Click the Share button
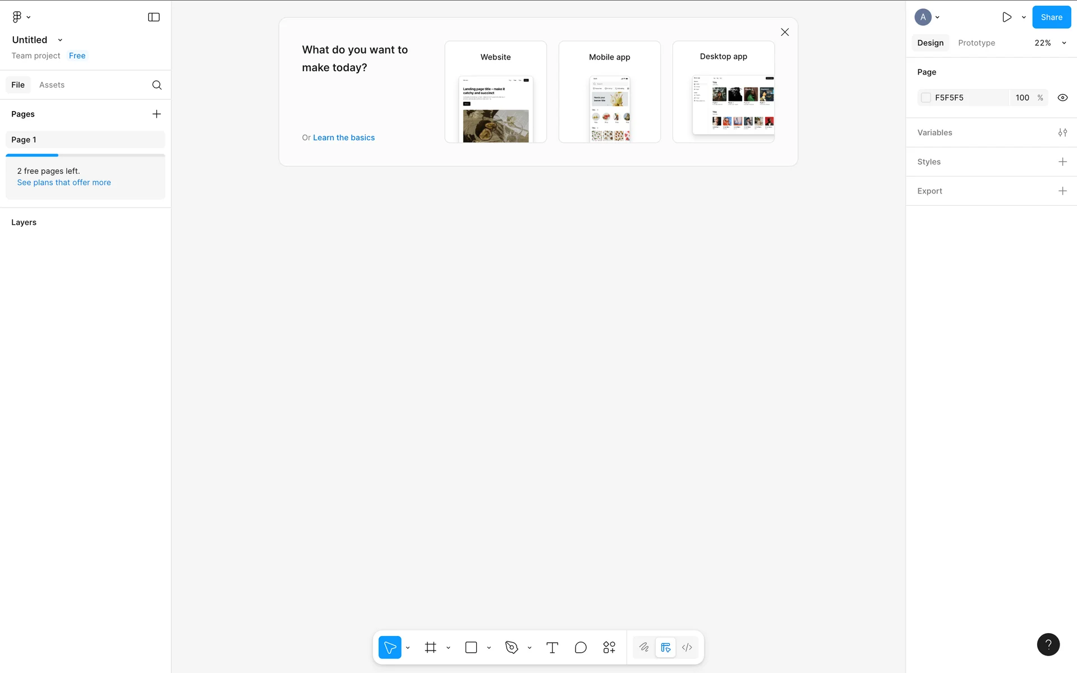 click(x=1051, y=17)
